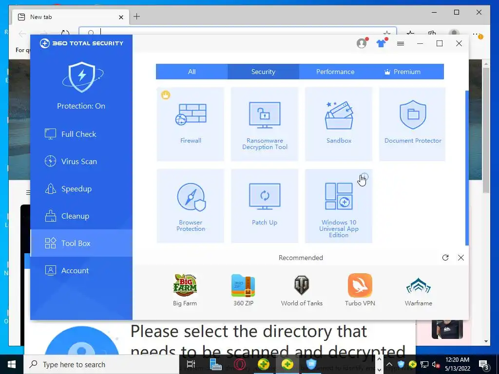
Task: Open Opera browser from taskbar
Action: click(x=240, y=364)
